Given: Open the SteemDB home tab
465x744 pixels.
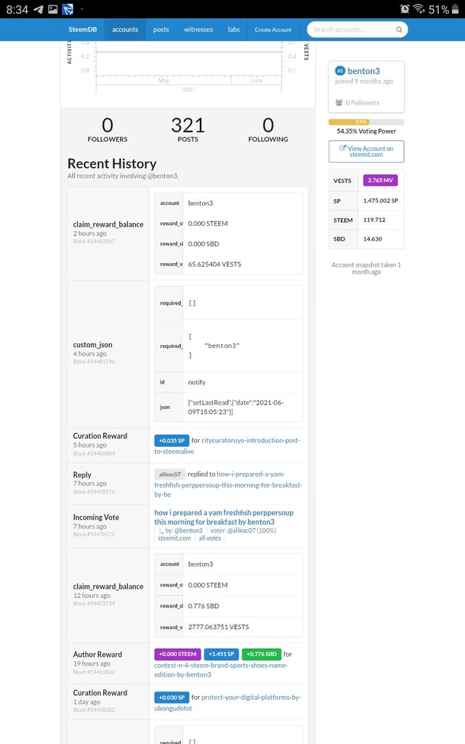Looking at the screenshot, I should pyautogui.click(x=83, y=30).
